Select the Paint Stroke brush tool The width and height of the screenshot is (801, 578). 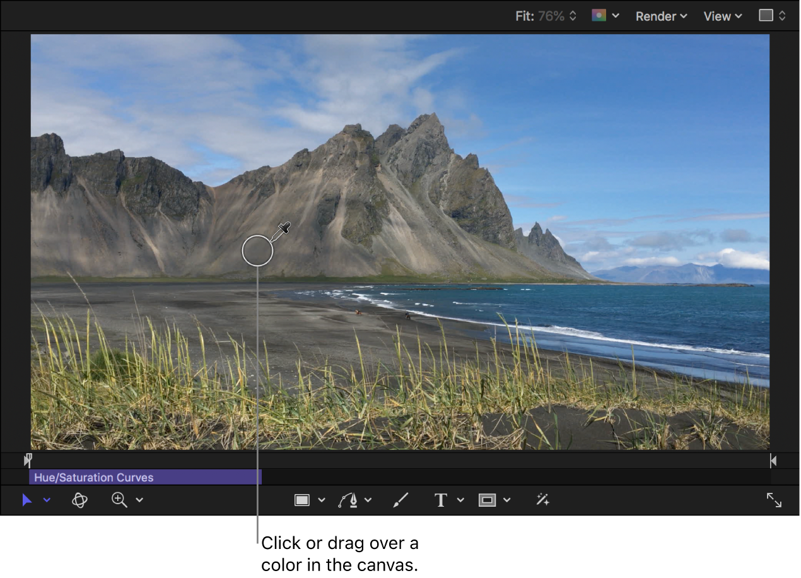click(400, 500)
